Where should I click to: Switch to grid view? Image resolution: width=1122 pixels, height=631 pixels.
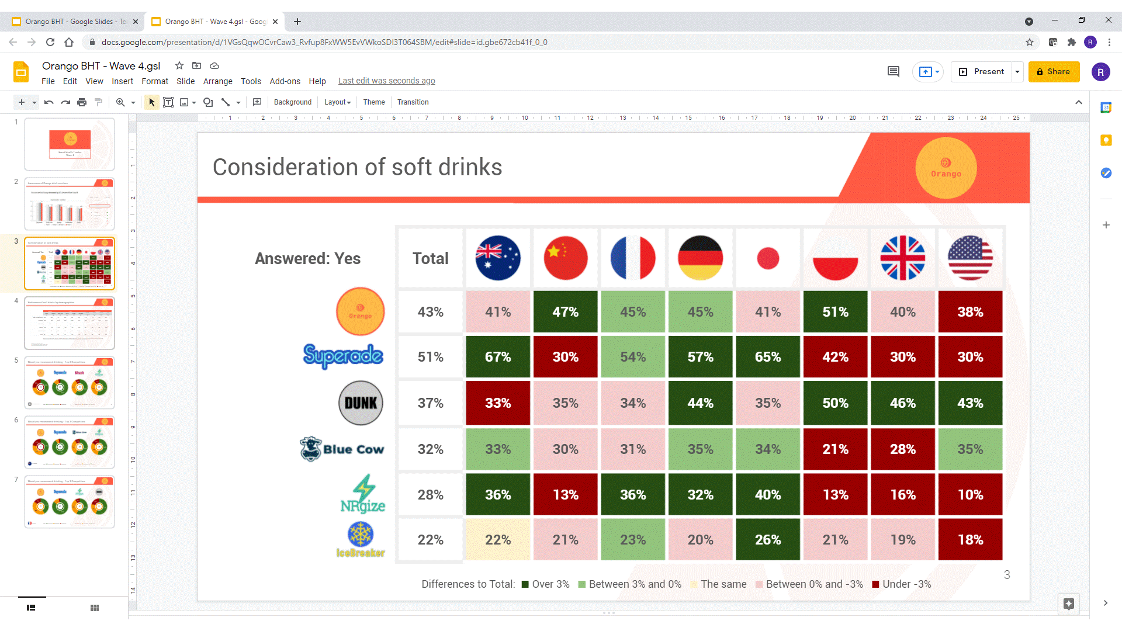95,608
